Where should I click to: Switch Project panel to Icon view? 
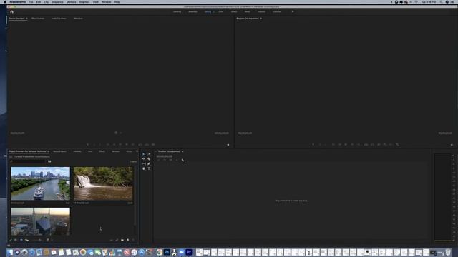[21, 240]
